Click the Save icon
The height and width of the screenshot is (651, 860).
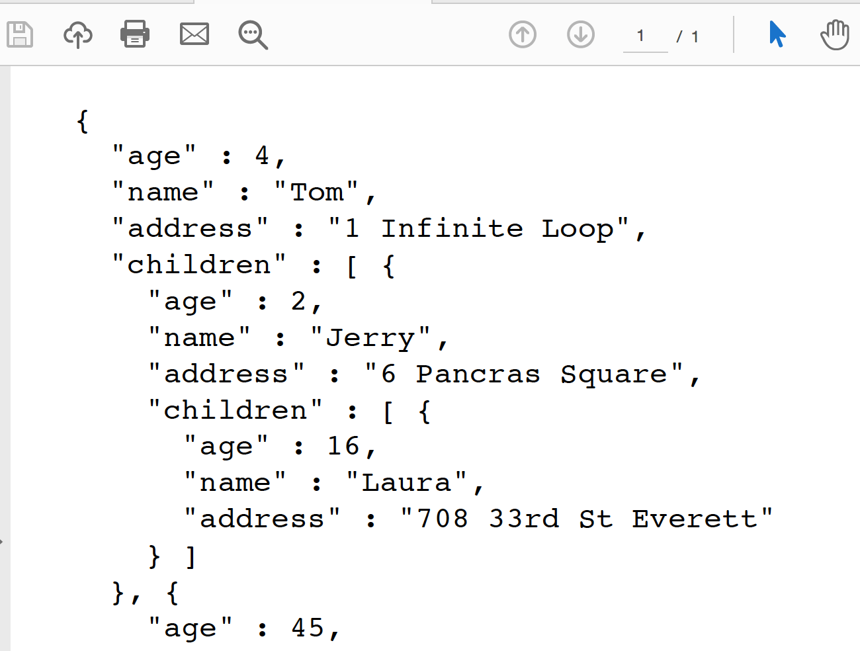[20, 34]
